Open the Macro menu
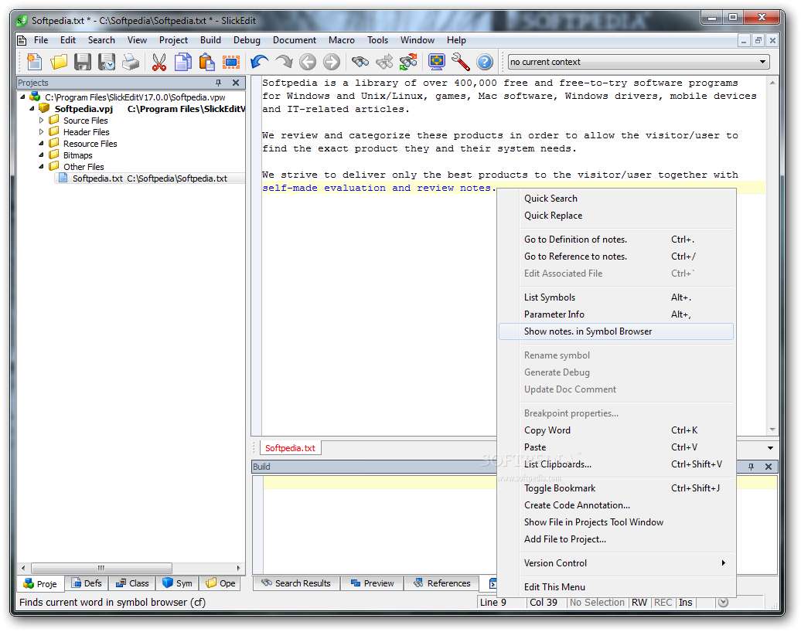The image size is (801, 632). coord(341,40)
